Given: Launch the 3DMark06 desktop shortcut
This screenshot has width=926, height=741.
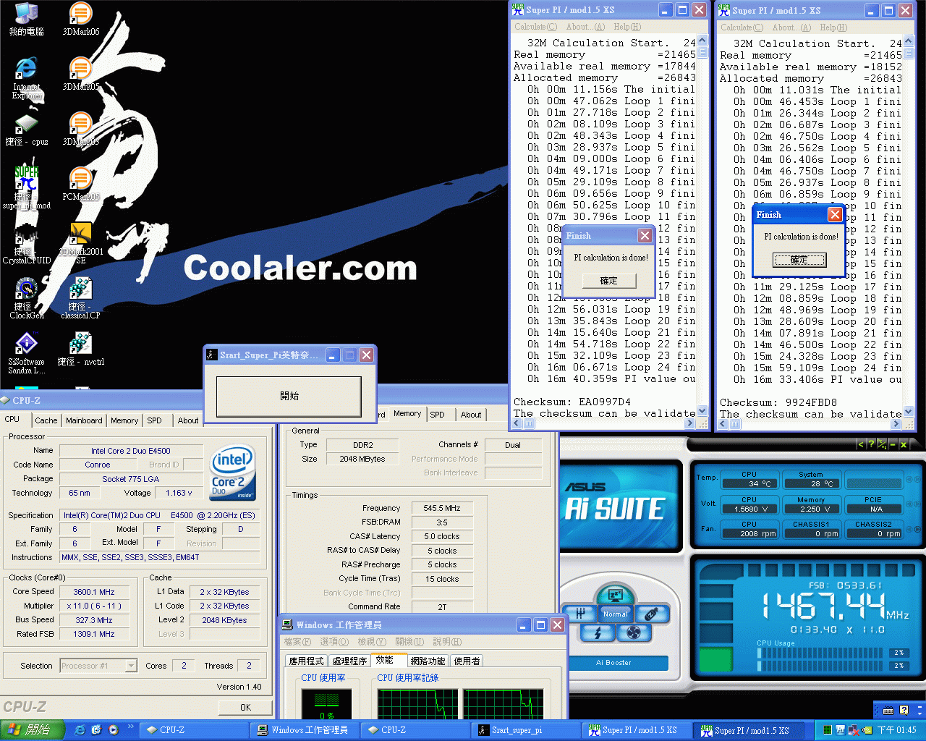Looking at the screenshot, I should (x=80, y=20).
